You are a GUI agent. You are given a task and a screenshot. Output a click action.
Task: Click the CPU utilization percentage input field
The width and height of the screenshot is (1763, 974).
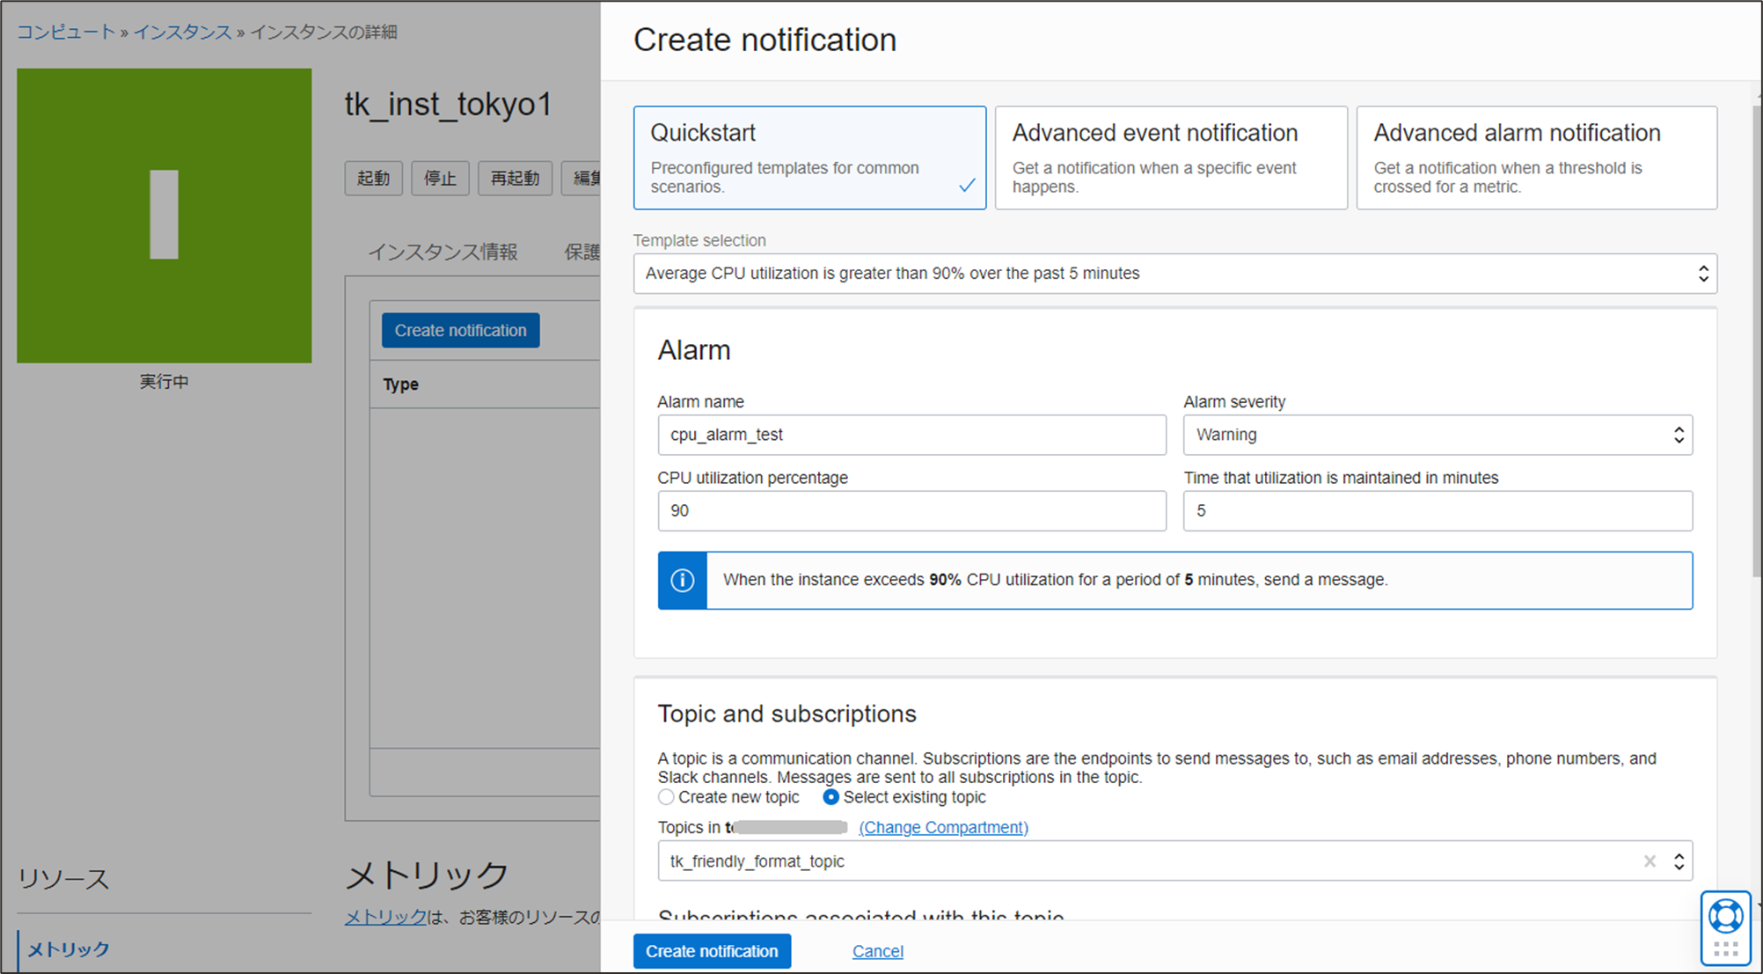coord(911,511)
